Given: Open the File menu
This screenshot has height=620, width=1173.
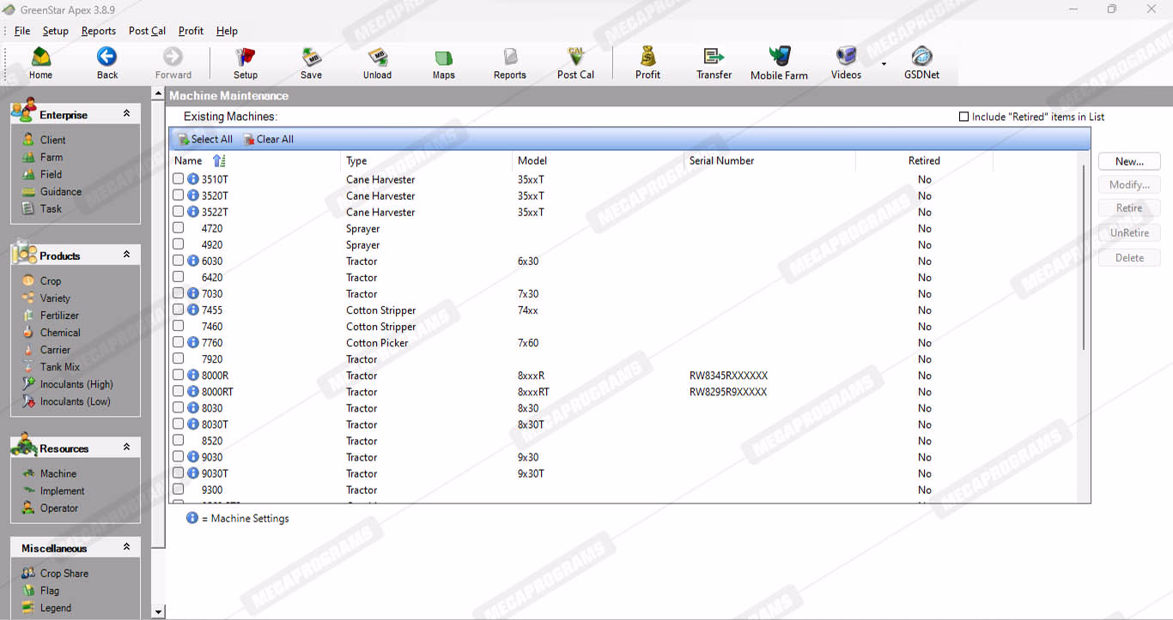Looking at the screenshot, I should tap(22, 31).
